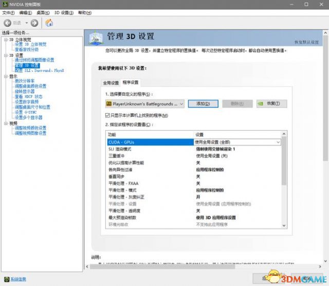This screenshot has height=286, width=329.
Task: Open the 编辑(E) menu
Action: click(26, 13)
